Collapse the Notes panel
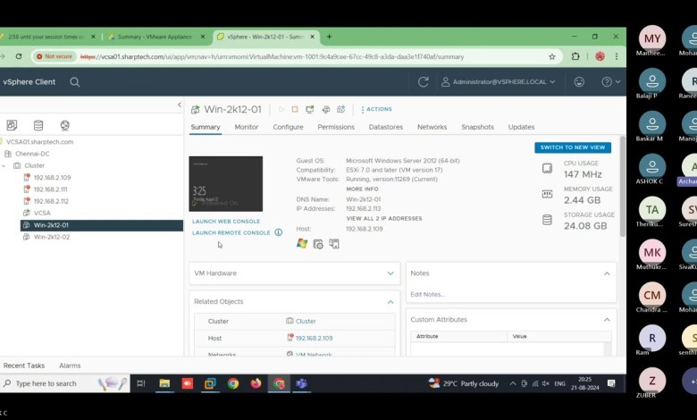The image size is (697, 420). [x=607, y=273]
